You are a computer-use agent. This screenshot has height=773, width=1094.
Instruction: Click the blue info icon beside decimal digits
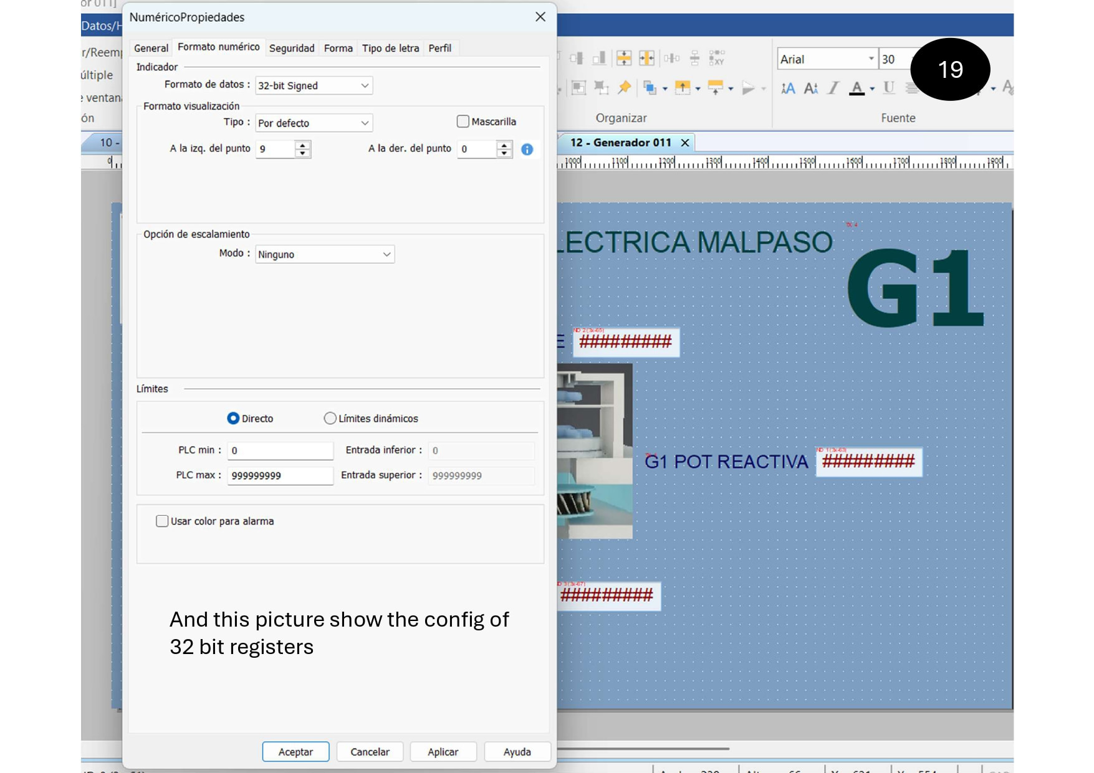(527, 149)
